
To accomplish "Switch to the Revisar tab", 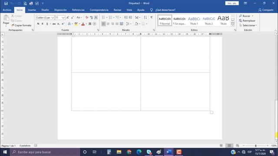I will (x=117, y=10).
